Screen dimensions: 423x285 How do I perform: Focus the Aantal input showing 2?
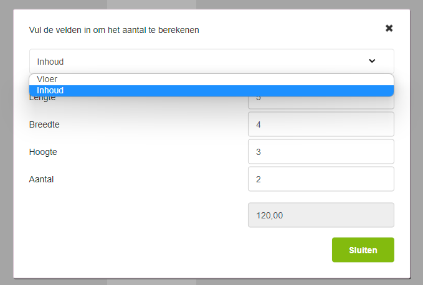tap(321, 179)
